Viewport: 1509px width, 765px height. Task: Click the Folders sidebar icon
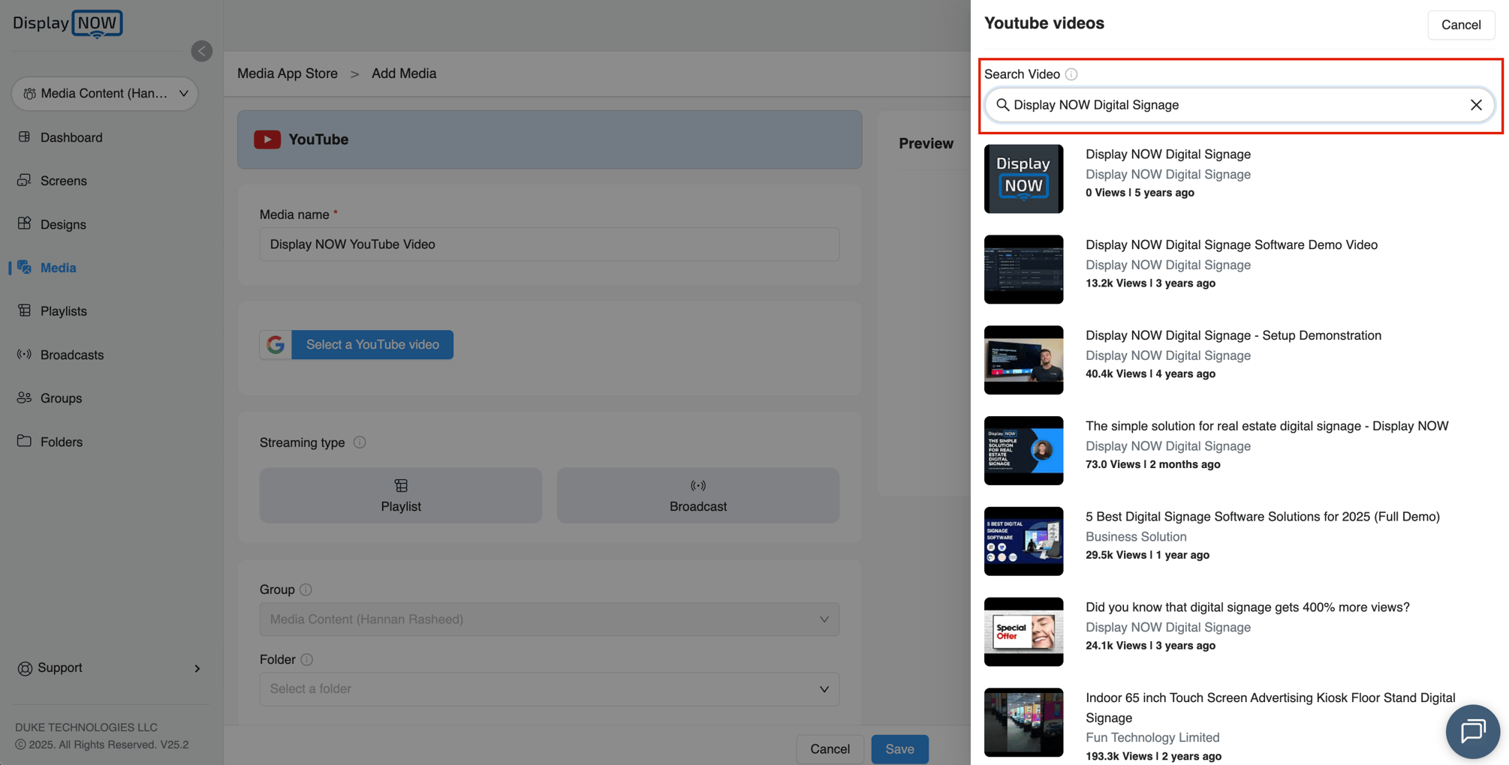[x=25, y=441]
